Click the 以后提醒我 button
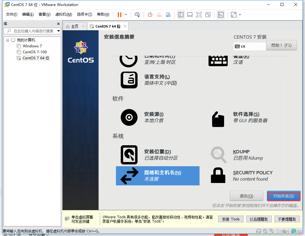Viewport: 305px width, 236px height. pyautogui.click(x=259, y=219)
